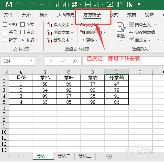Image resolution: width=164 pixels, height=162 pixels.
Task: Click the dotted borders icon in toolbar
Action: click(44, 5)
